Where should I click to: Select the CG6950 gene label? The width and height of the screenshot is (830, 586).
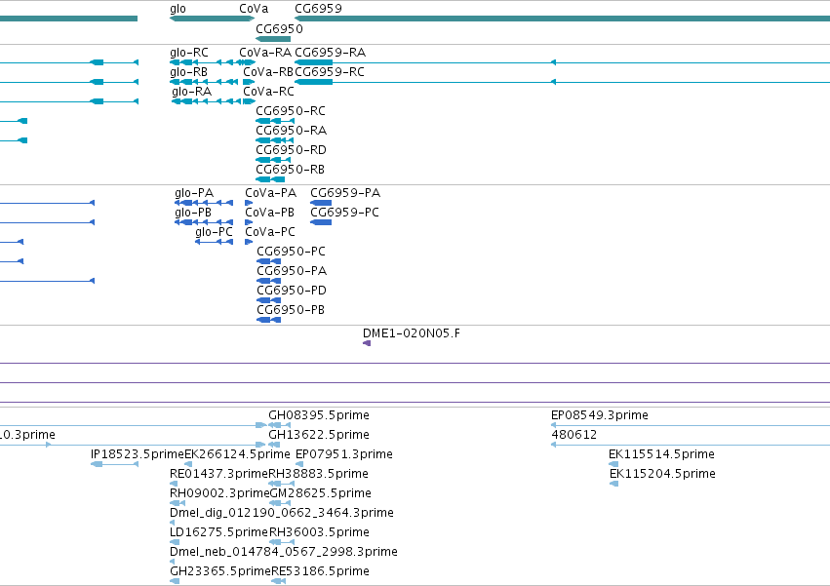pyautogui.click(x=279, y=29)
